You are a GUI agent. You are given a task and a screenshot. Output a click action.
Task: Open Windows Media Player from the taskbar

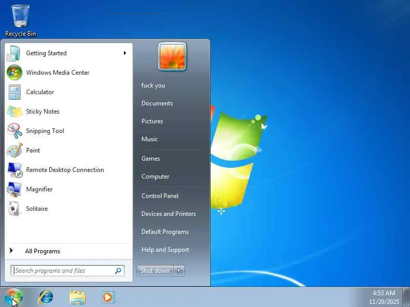coord(108,297)
